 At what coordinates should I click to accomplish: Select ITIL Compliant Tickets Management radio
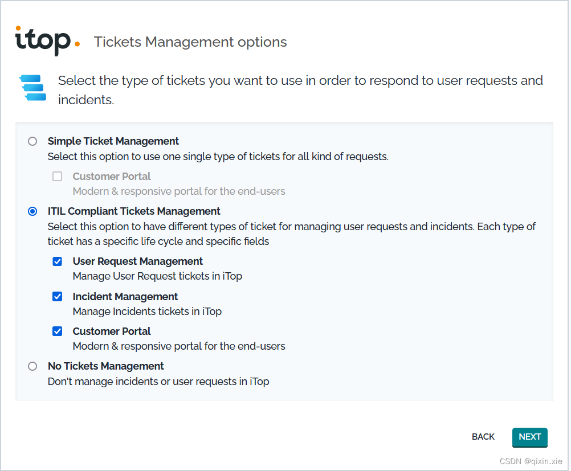tap(32, 211)
